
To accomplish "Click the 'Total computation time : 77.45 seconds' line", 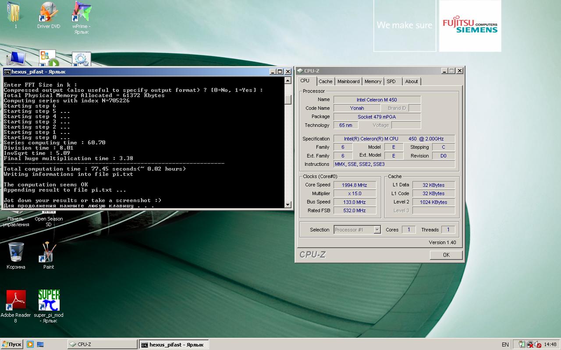I will coord(95,169).
